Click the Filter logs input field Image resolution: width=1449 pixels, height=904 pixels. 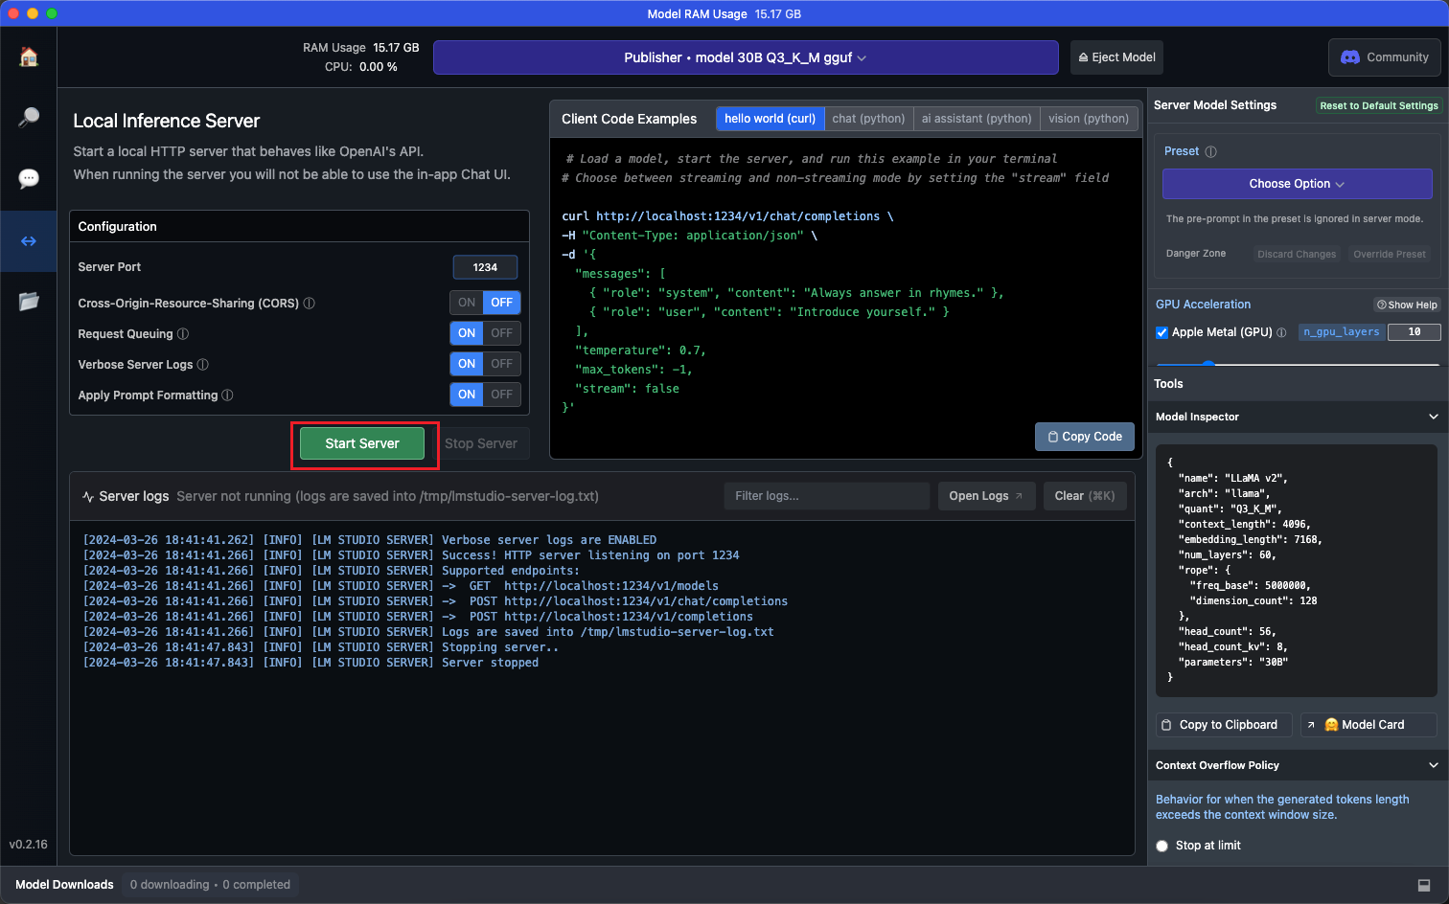click(x=826, y=496)
